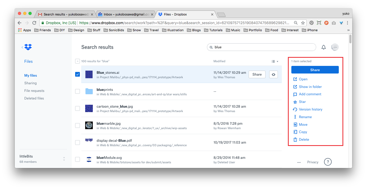
Task: Preview Blue_stones.ai with the eye icon
Action: [273, 74]
